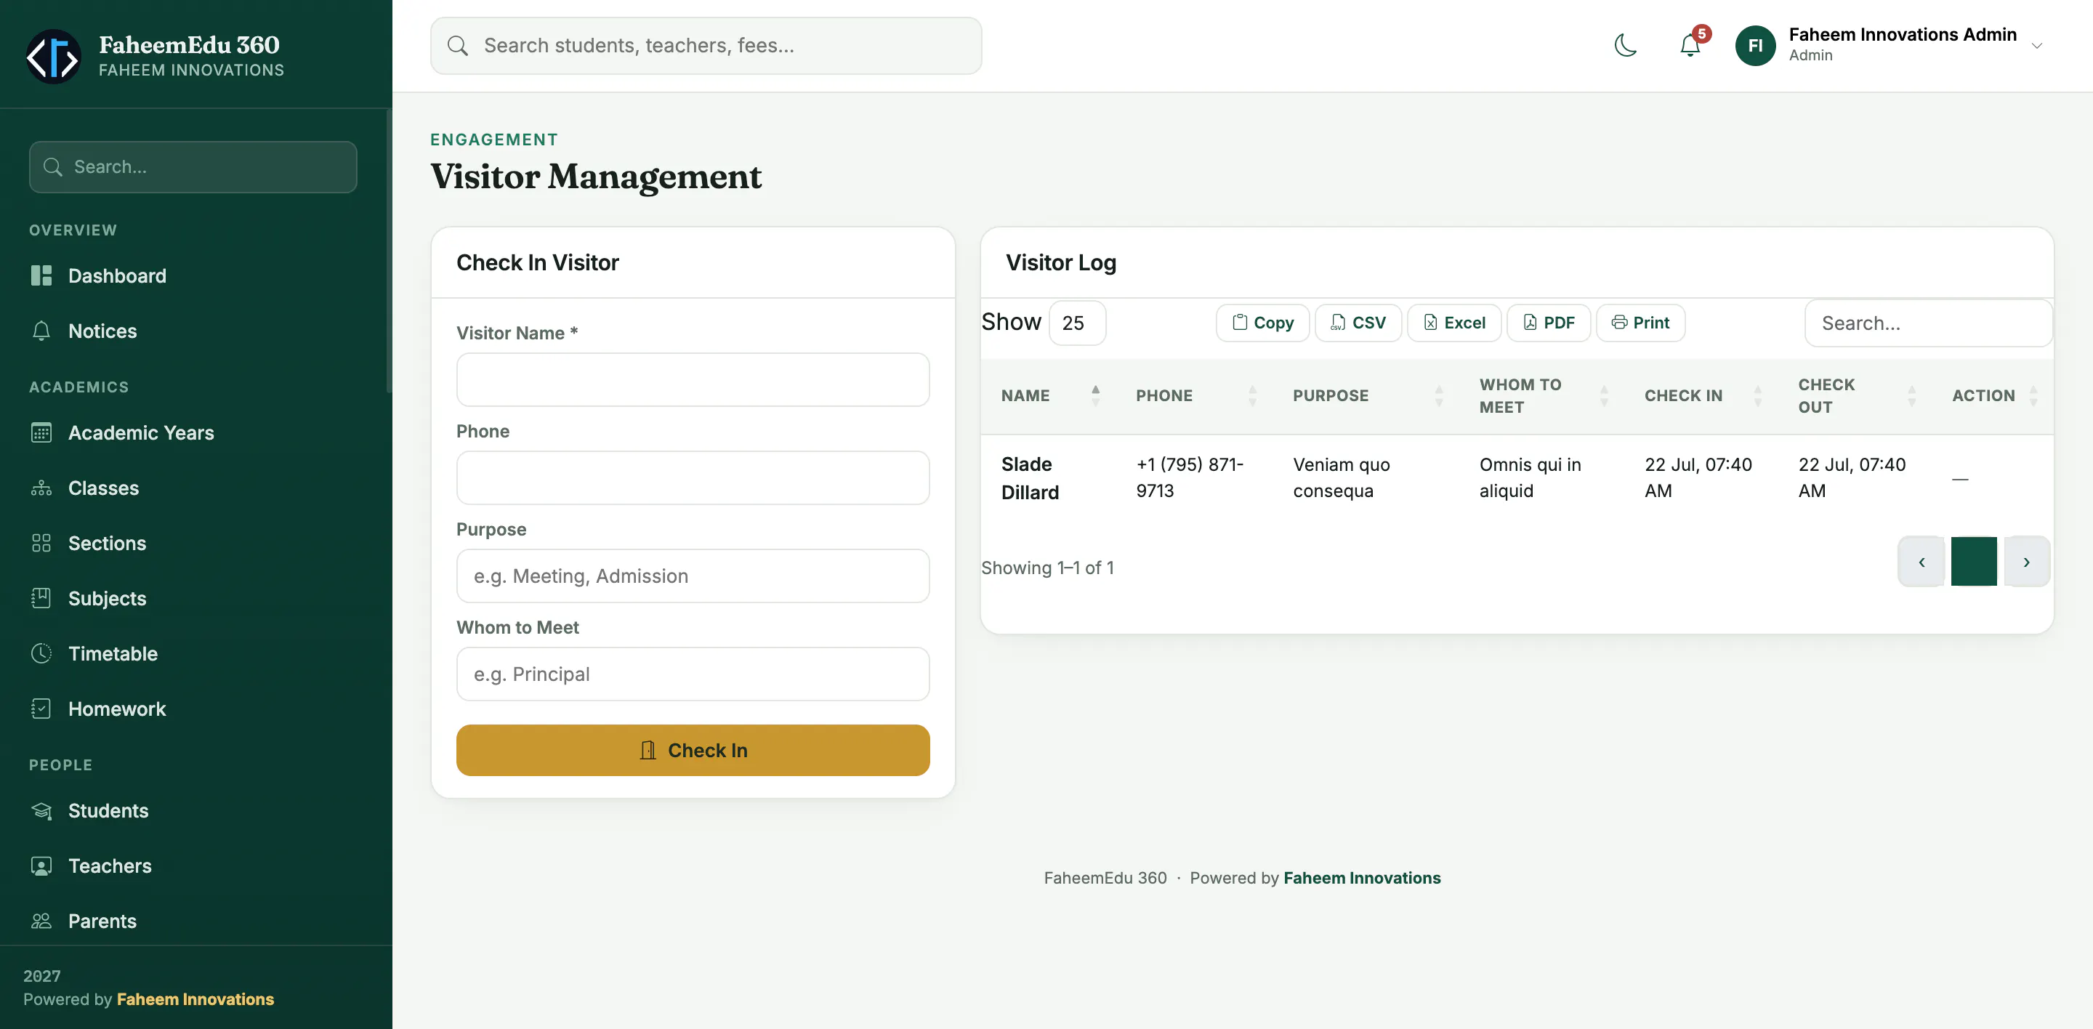Sort table by Action column

pos(1993,395)
